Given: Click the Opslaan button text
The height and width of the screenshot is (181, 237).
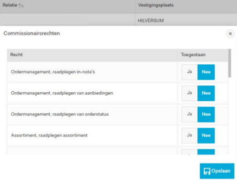Looking at the screenshot, I should pyautogui.click(x=221, y=171).
